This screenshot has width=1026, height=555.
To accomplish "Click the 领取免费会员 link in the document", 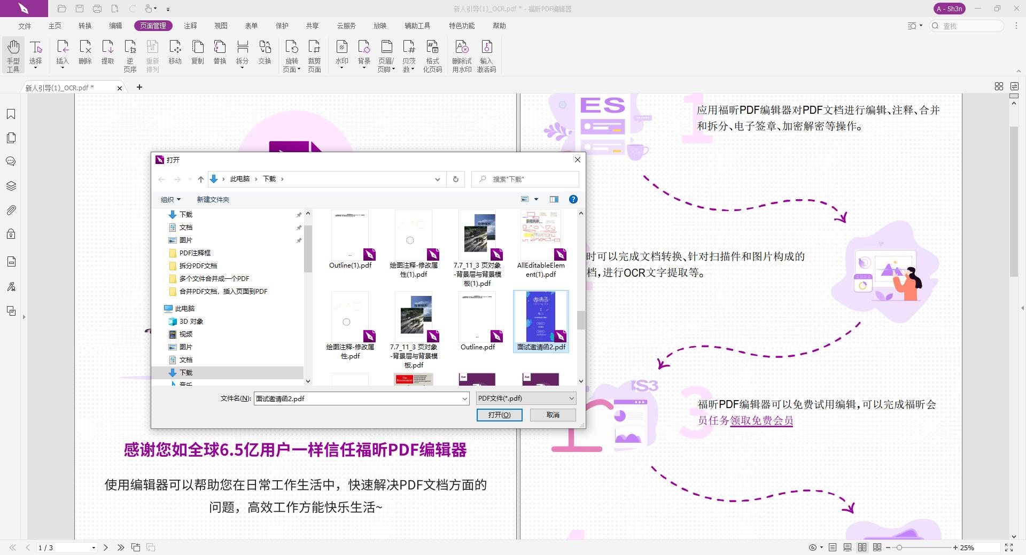I will point(761,421).
